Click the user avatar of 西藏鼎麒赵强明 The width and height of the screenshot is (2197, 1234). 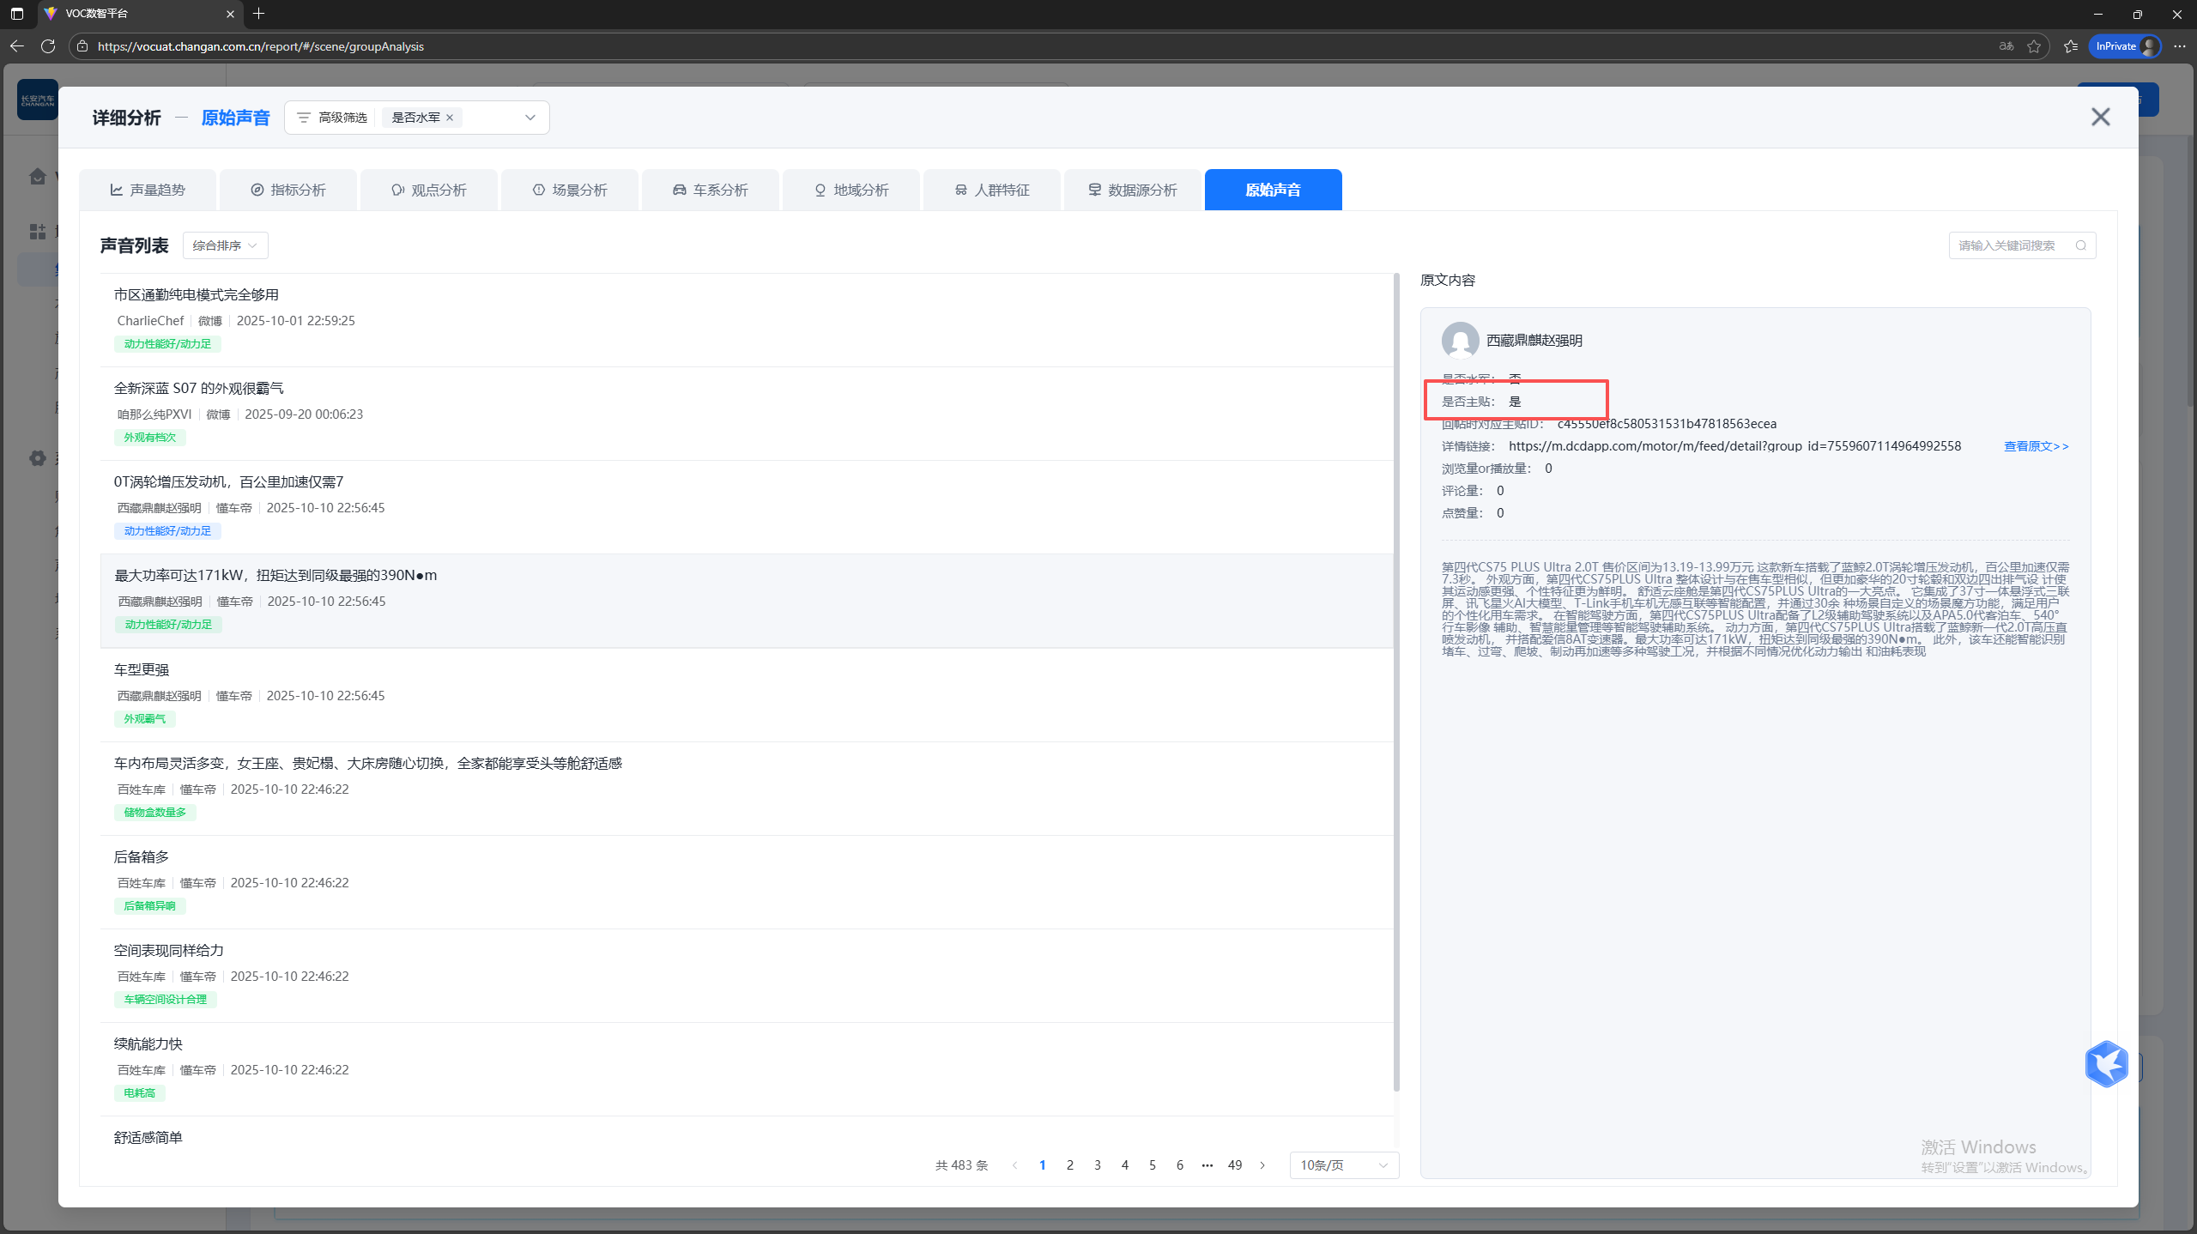pos(1460,341)
